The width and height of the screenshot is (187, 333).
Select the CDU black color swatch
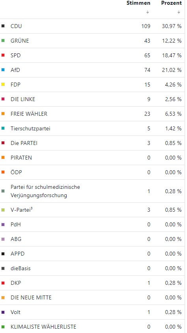click(3, 26)
